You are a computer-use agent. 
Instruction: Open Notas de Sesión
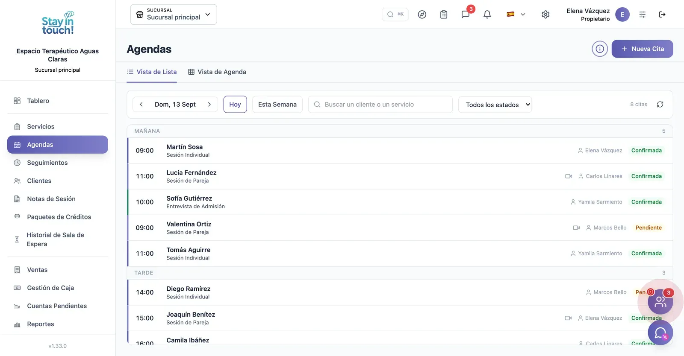point(58,199)
